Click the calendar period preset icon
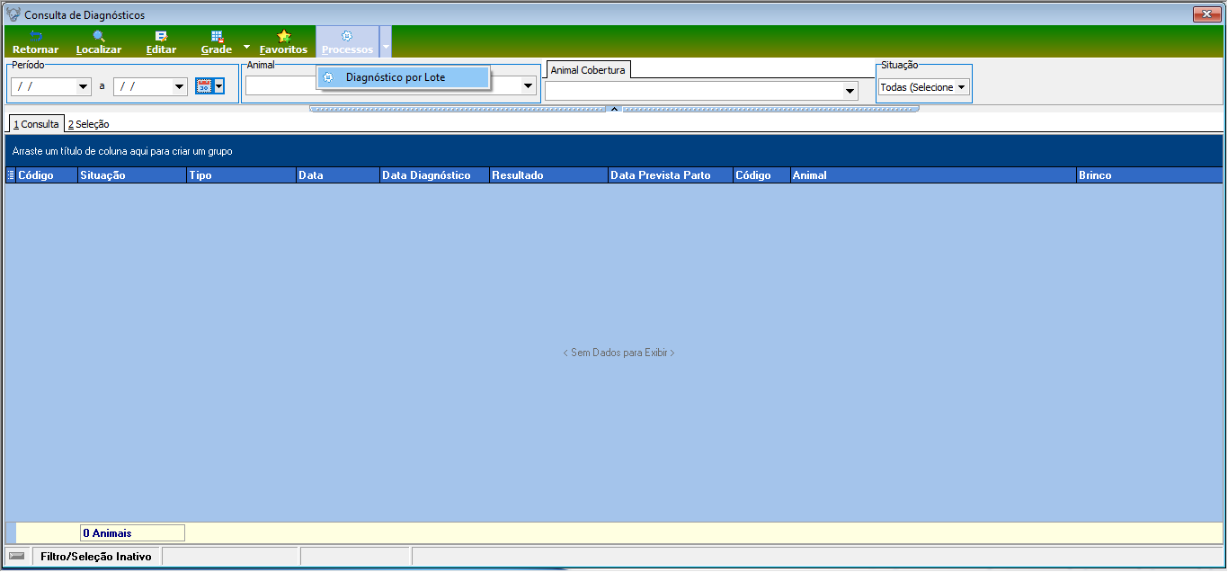 click(x=204, y=86)
